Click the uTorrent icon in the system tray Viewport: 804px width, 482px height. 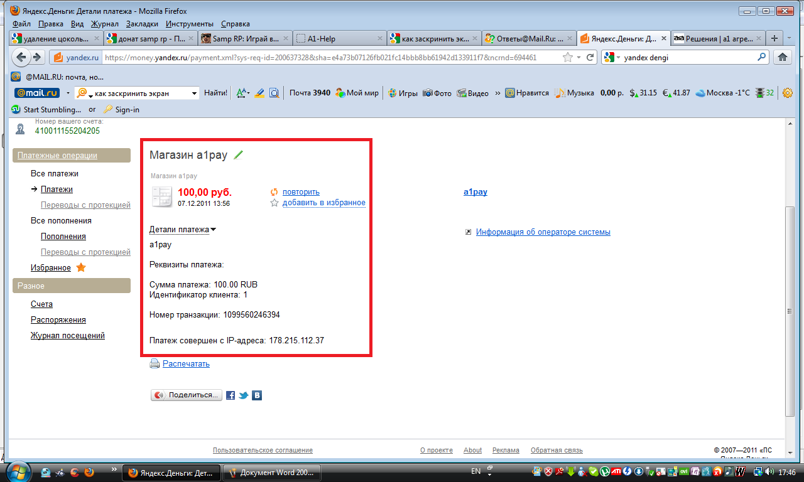click(605, 471)
